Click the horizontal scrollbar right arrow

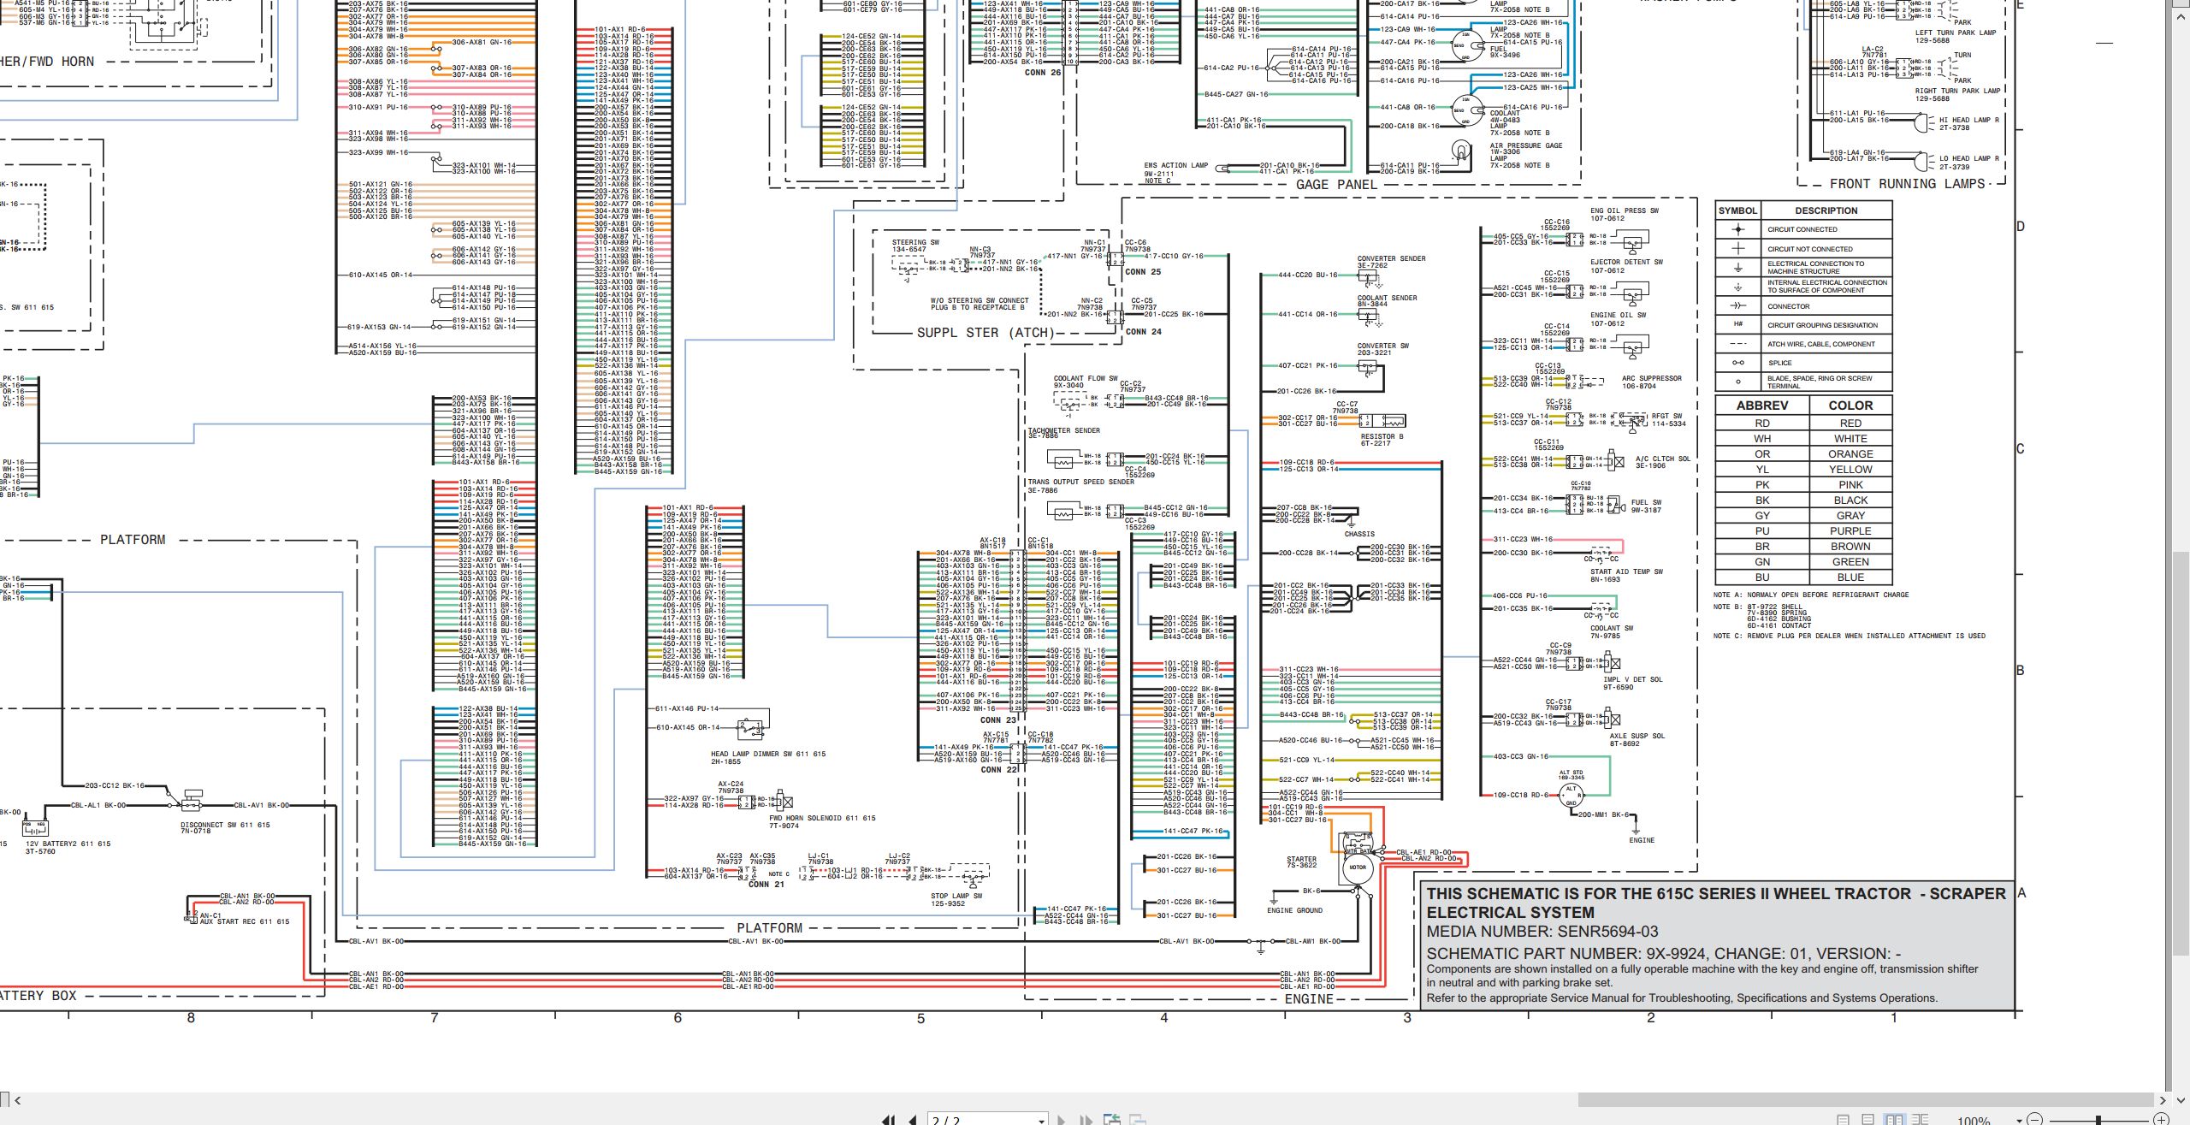(2162, 1100)
